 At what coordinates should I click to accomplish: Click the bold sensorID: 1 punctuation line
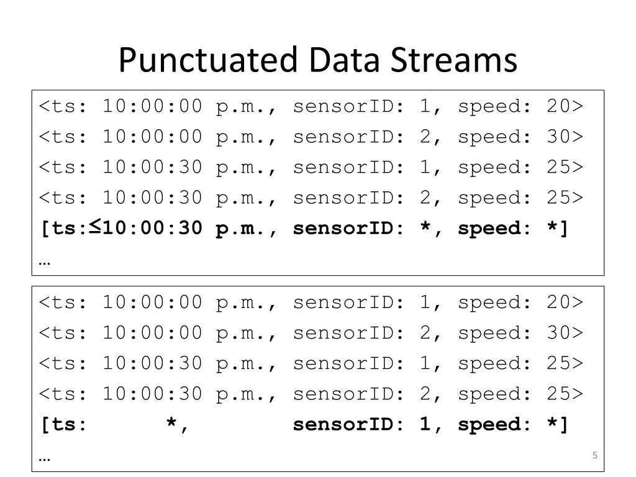[304, 424]
